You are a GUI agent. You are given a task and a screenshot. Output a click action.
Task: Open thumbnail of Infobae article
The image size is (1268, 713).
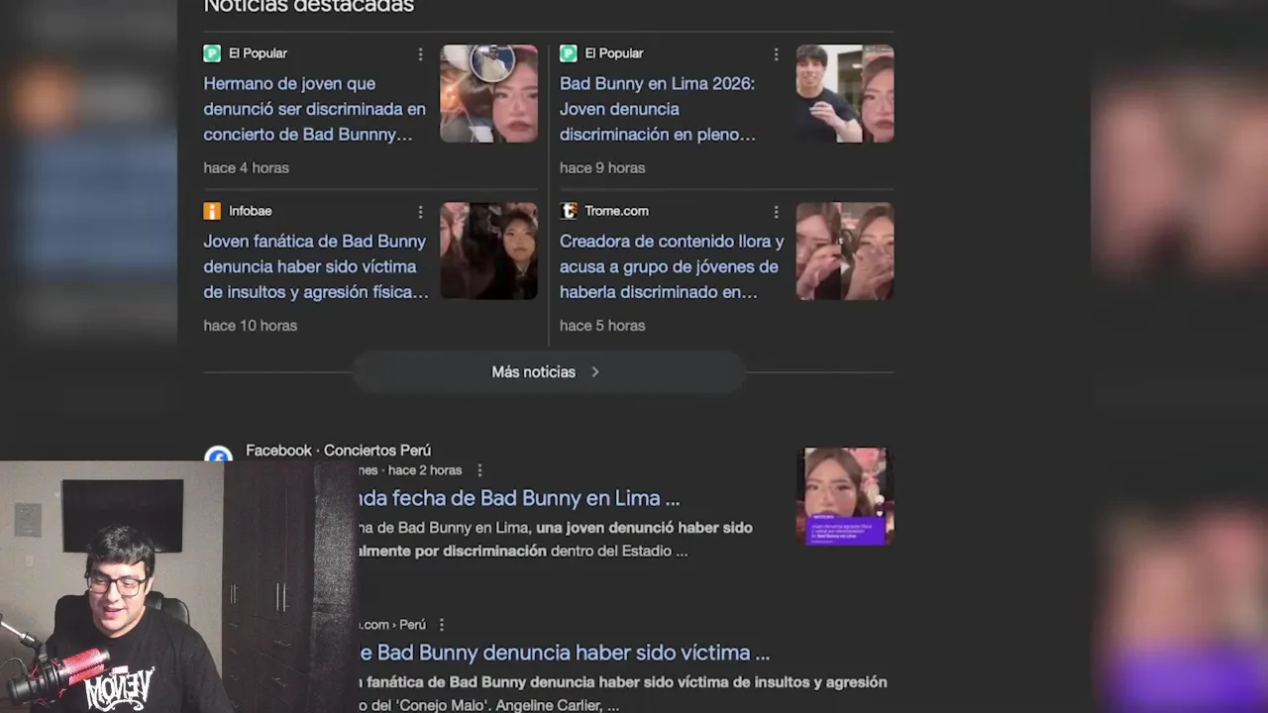489,252
